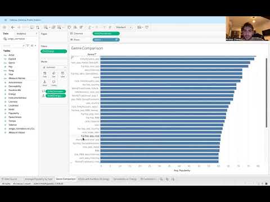Screen dimensions: 270x202
Task: Click the detail icon beside second Marks pill
Action: [x=43, y=96]
